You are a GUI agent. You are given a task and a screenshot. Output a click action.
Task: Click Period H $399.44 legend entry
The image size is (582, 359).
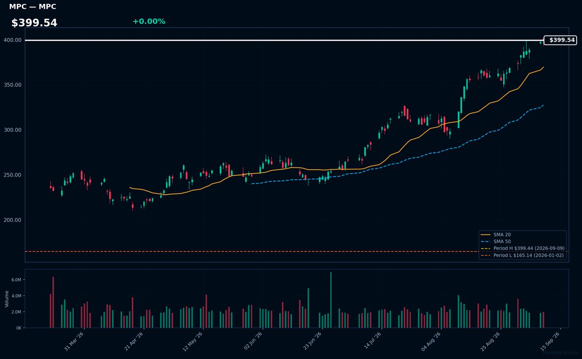522,248
